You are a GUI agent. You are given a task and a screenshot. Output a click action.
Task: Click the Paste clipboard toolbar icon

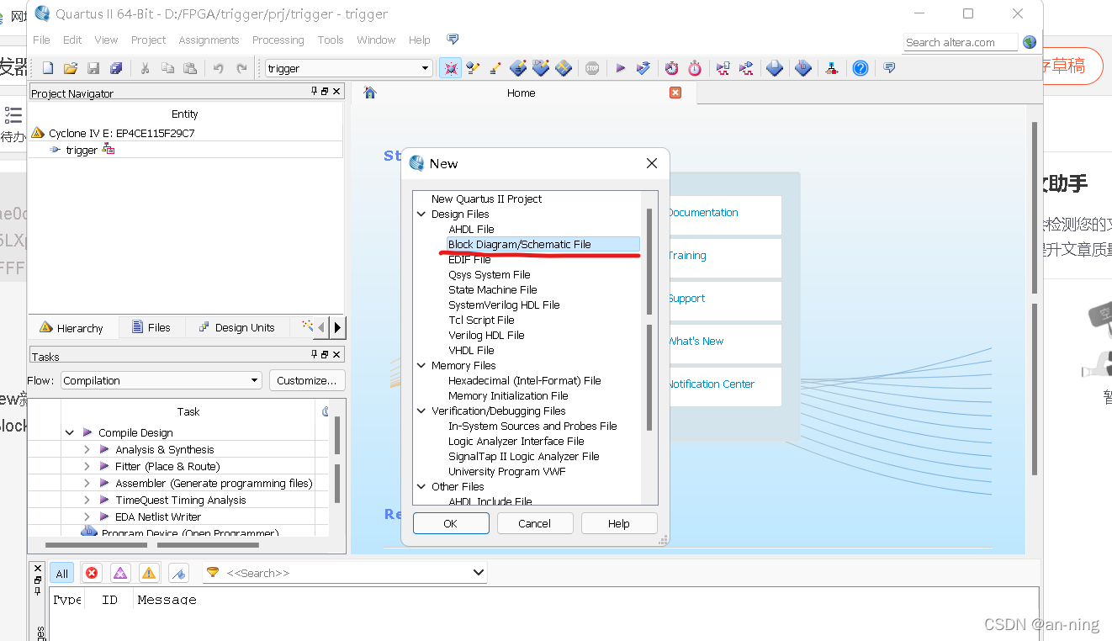tap(190, 68)
